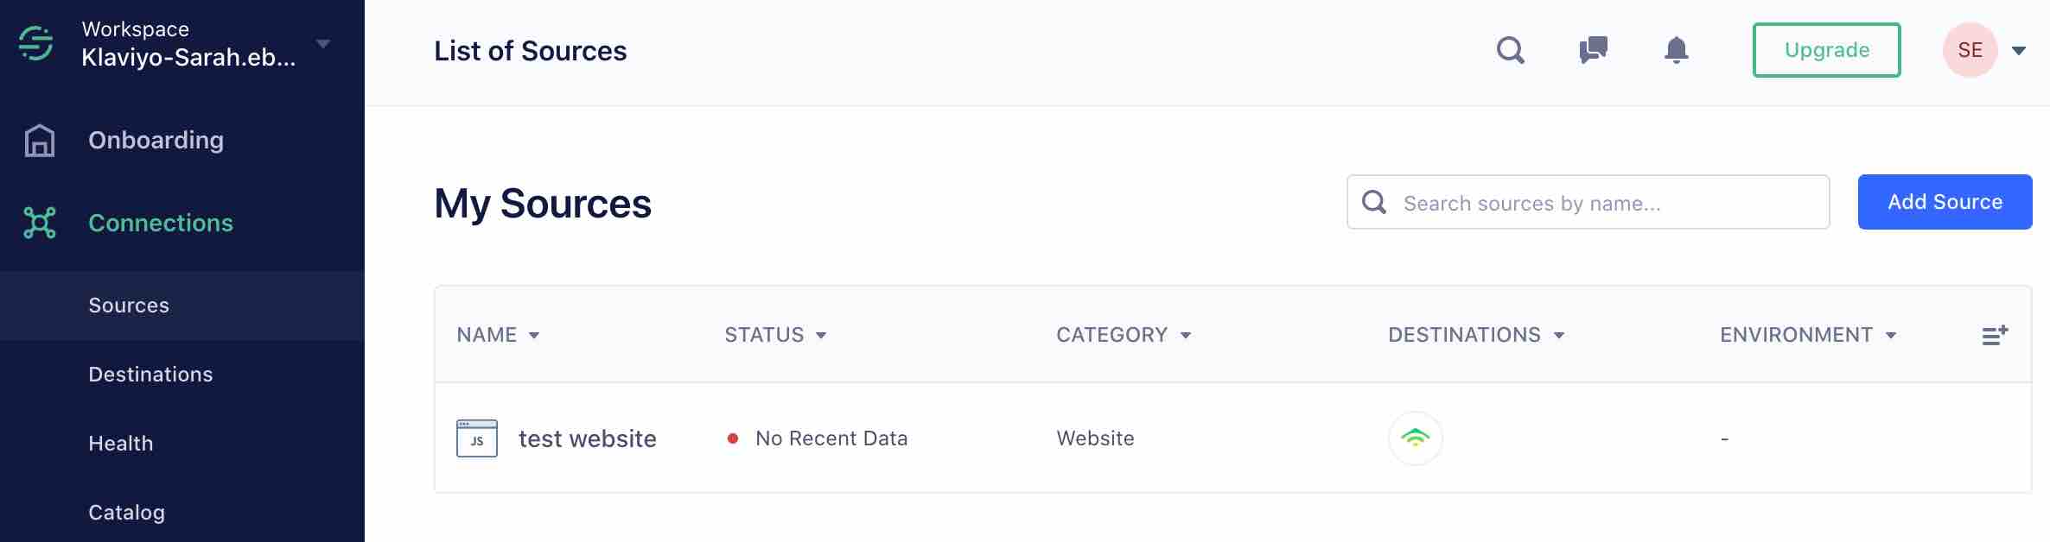Click the search sources by name field
Image resolution: width=2050 pixels, height=542 pixels.
point(1586,201)
